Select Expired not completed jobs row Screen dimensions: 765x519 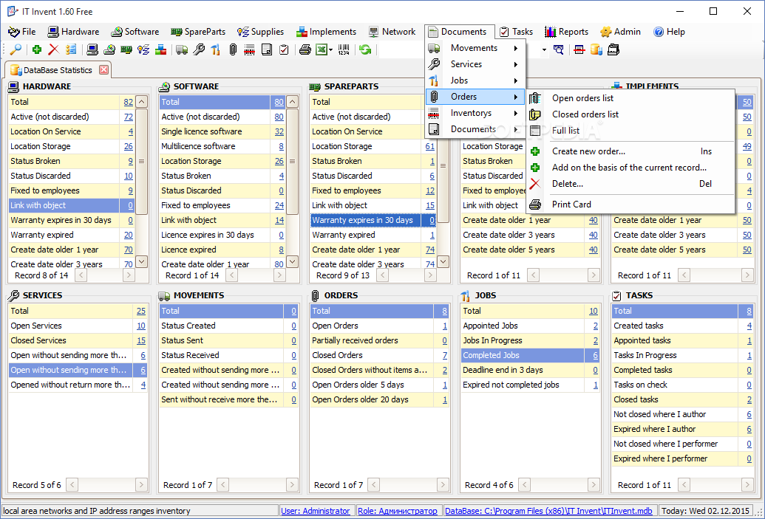click(530, 385)
